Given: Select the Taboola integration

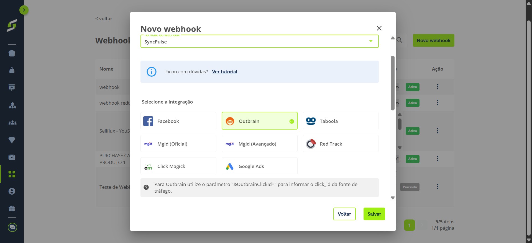Looking at the screenshot, I should click(x=341, y=121).
